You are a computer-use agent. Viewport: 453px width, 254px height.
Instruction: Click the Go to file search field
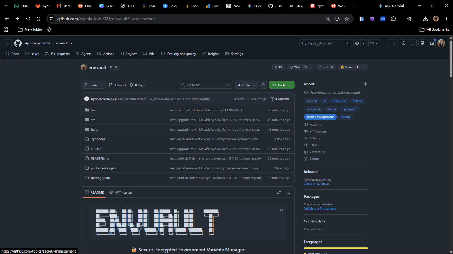click(206, 85)
